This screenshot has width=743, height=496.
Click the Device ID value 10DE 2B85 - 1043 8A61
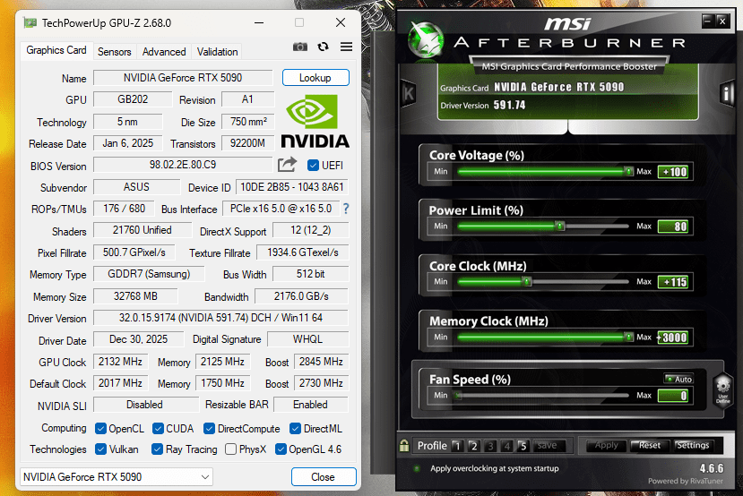[x=292, y=187]
